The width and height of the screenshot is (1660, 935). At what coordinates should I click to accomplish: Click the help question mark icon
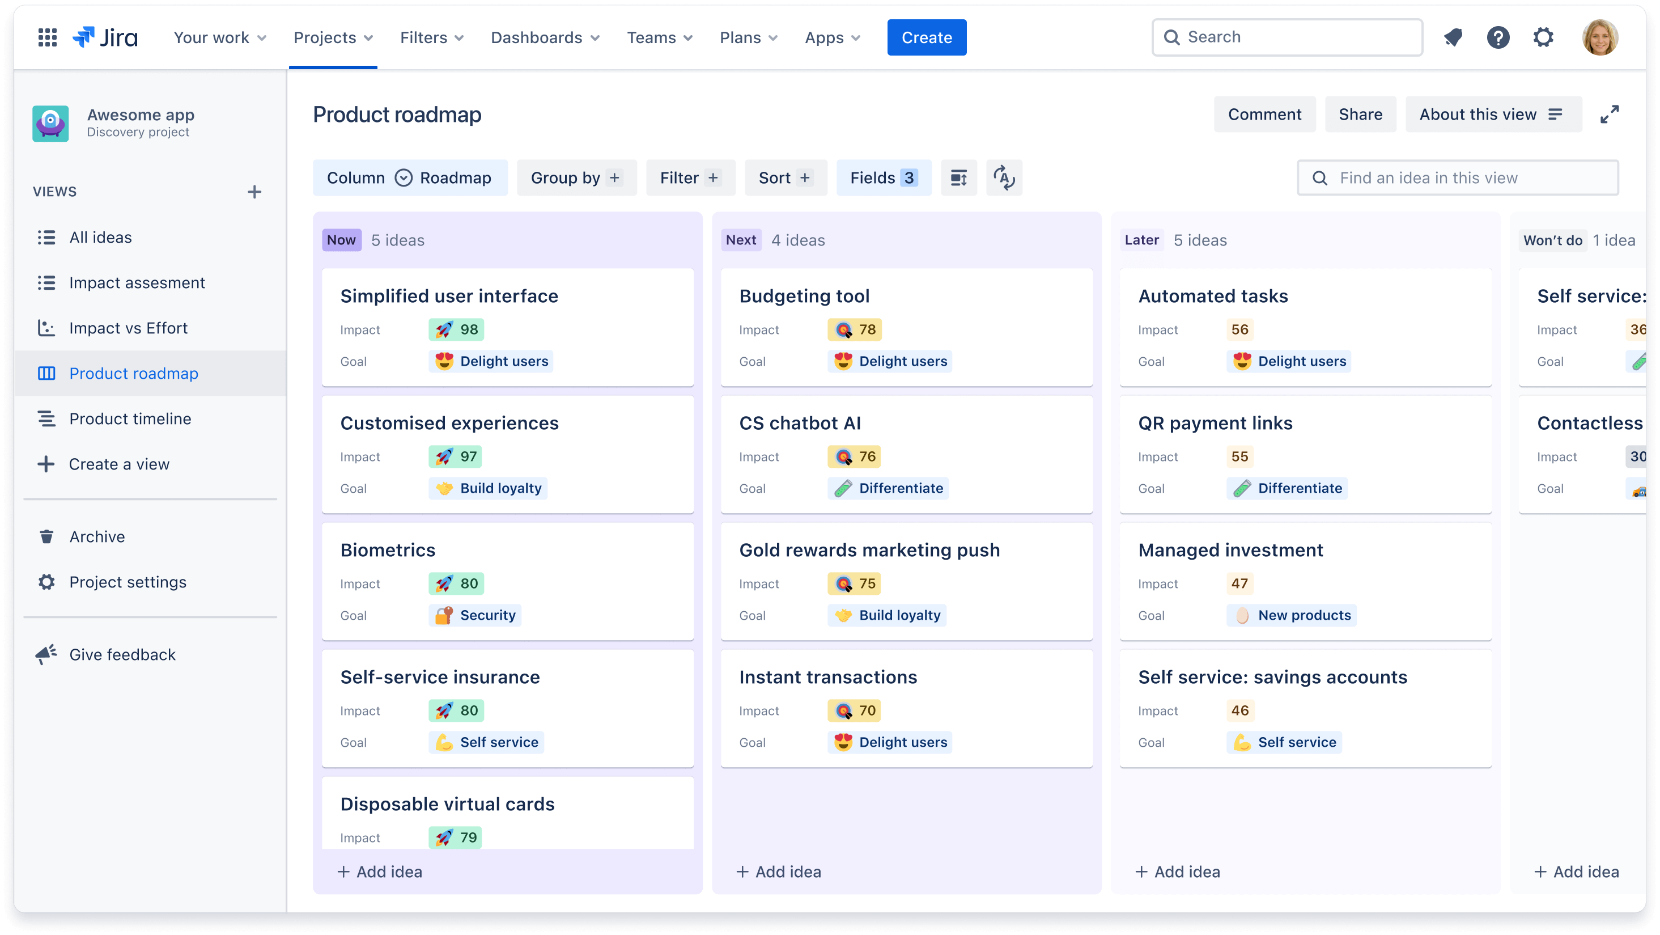point(1497,37)
